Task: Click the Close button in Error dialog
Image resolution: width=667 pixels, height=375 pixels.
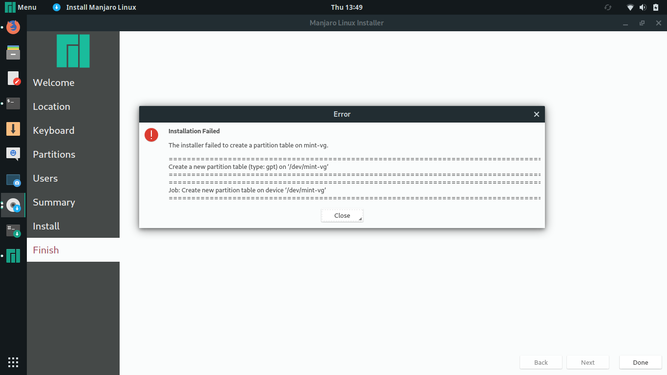Action: tap(342, 216)
